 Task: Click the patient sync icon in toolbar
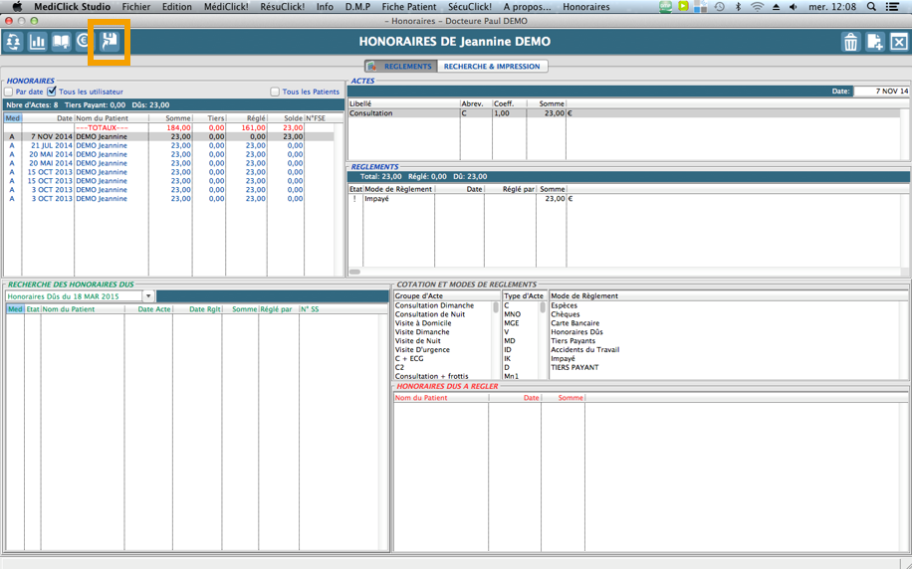pyautogui.click(x=14, y=42)
